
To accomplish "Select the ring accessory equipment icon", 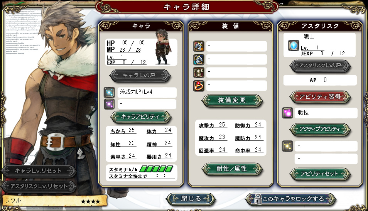I will [199, 86].
